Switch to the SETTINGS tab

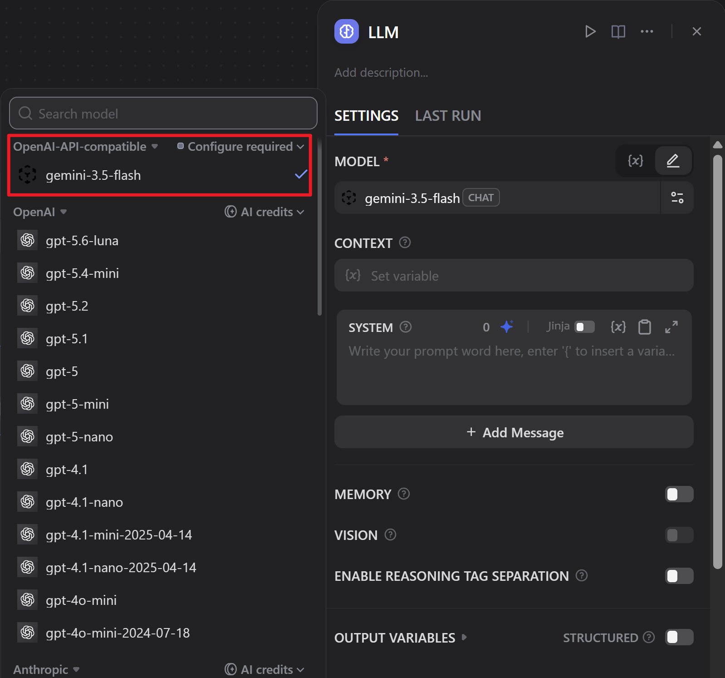pos(366,116)
